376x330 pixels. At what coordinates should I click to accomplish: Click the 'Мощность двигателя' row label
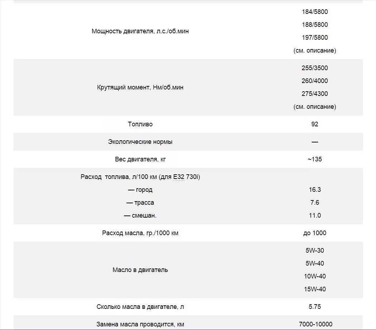click(140, 31)
